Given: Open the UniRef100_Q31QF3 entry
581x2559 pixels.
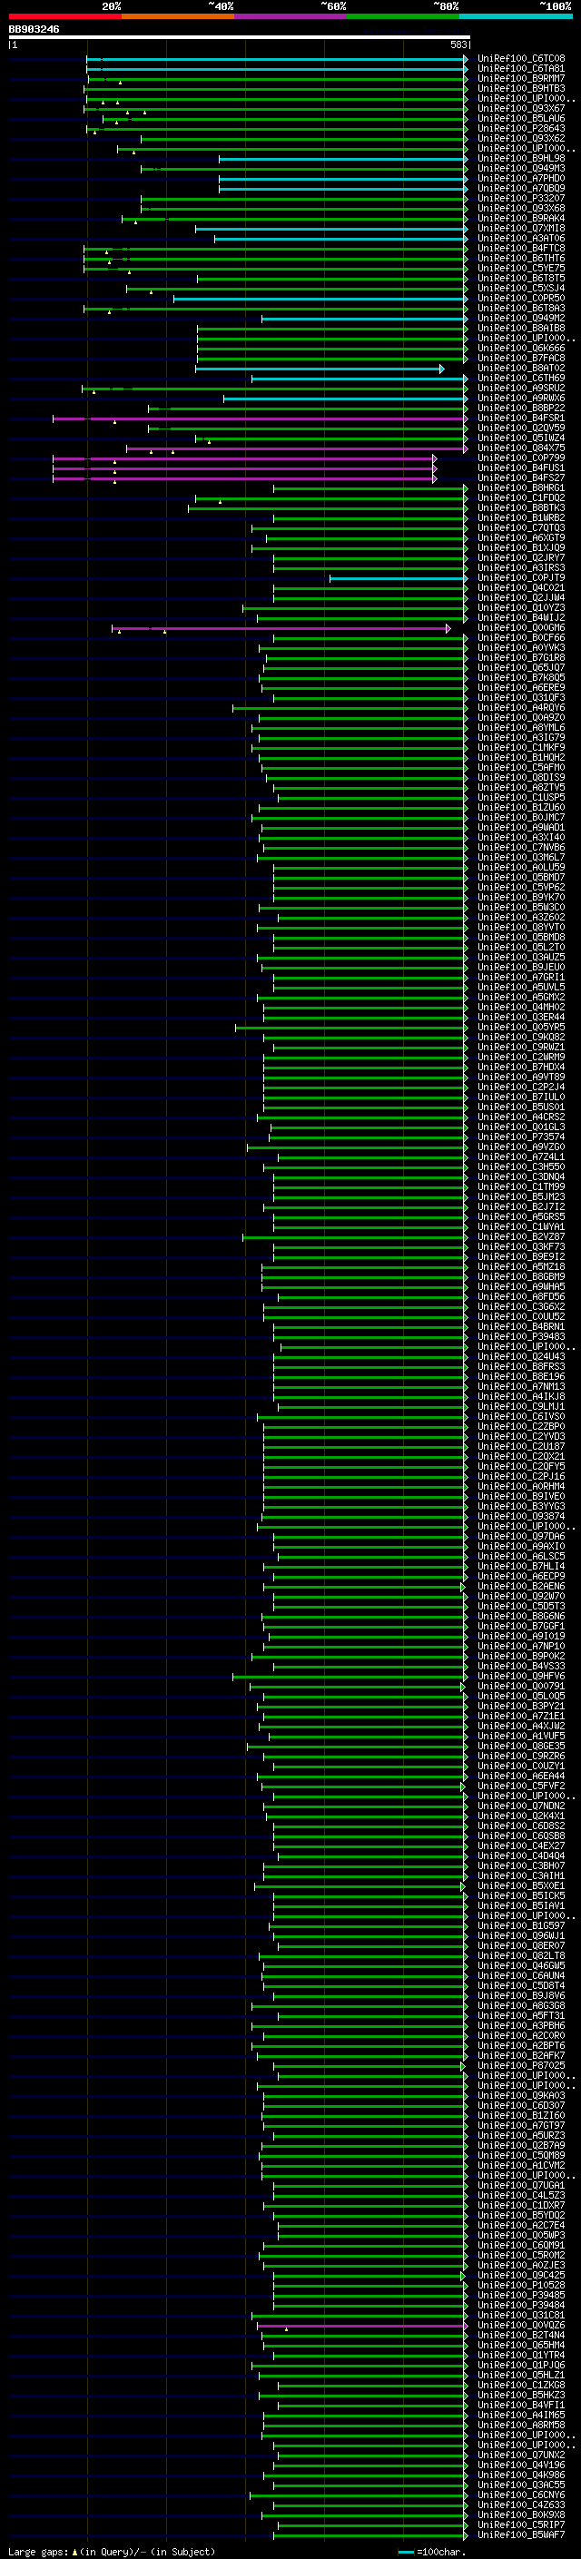Looking at the screenshot, I should click(x=520, y=697).
